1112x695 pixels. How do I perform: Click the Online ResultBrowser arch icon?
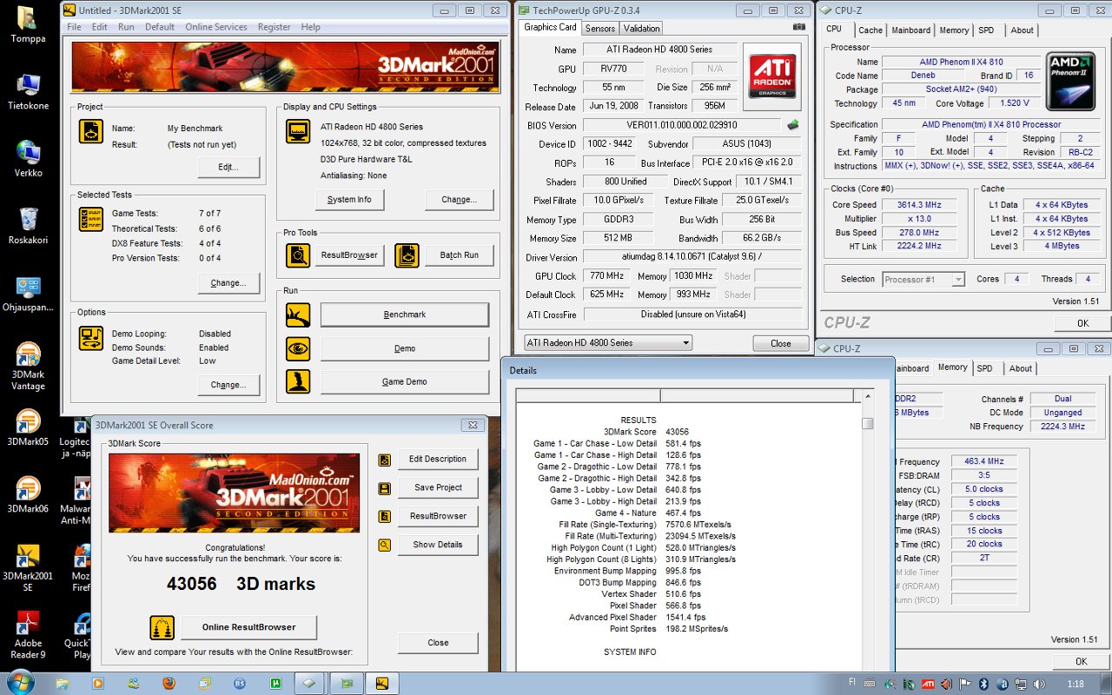tap(162, 627)
